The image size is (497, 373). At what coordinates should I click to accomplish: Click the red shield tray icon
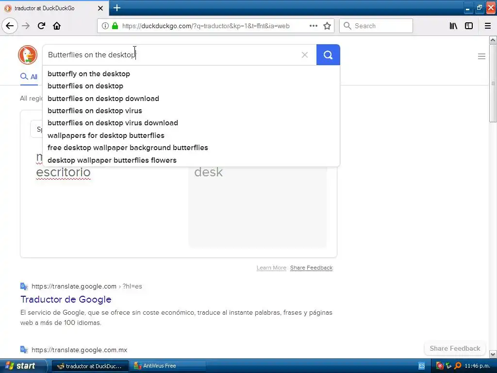[440, 366]
